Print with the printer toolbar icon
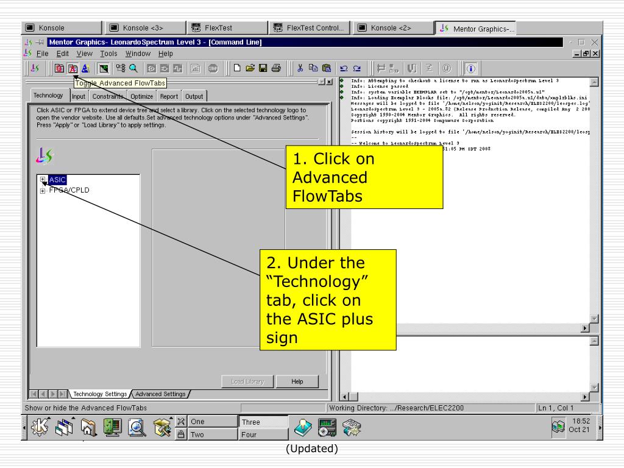The height and width of the screenshot is (468, 624). coord(276,68)
